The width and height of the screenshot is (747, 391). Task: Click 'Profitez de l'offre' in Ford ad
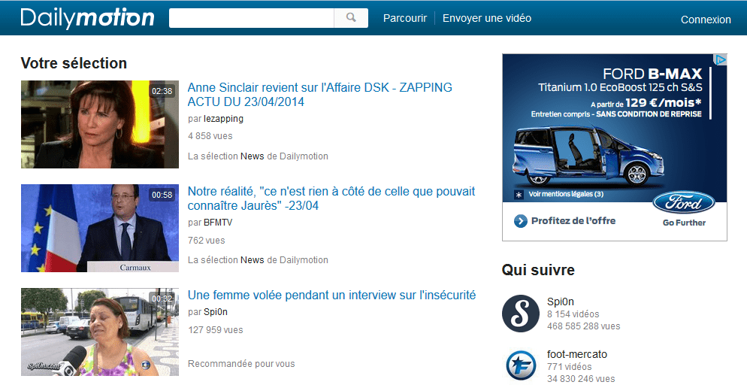(x=573, y=221)
